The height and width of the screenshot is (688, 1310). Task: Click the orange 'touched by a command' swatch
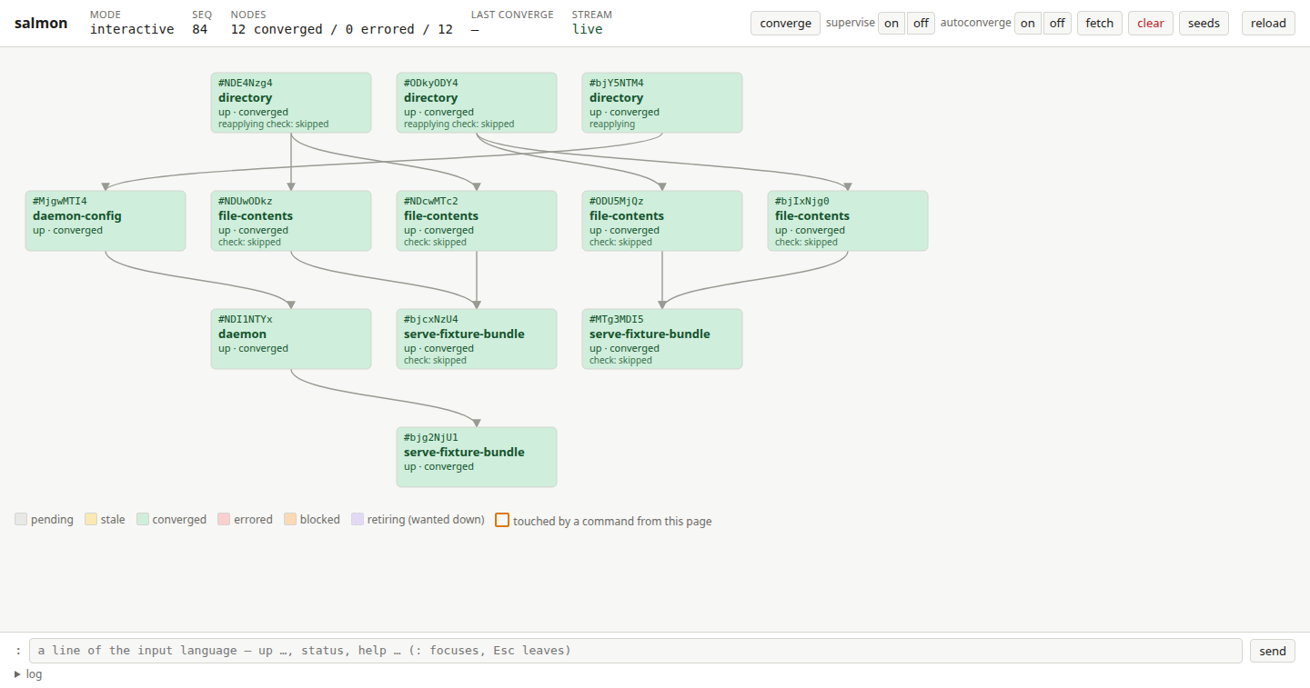[502, 520]
